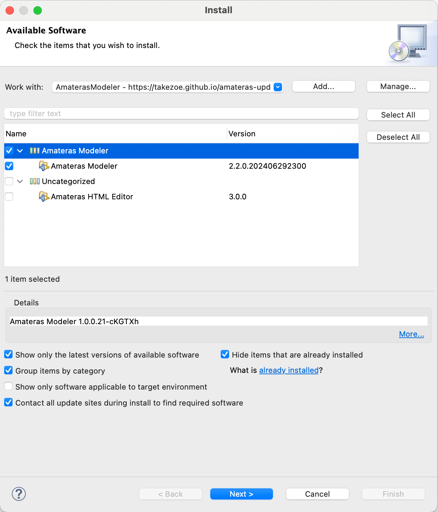Viewport: 438px width, 512px height.
Task: Check the Amateras HTML Editor checkbox
Action: pos(9,197)
